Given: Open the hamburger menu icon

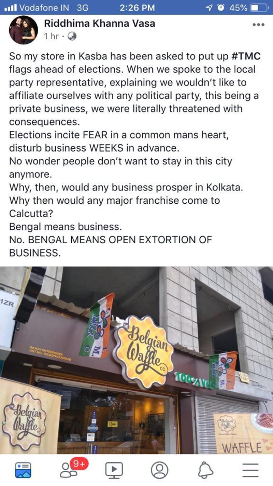Looking at the screenshot, I should (250, 470).
